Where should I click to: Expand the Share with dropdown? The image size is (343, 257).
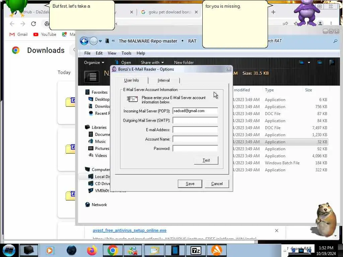click(152, 63)
